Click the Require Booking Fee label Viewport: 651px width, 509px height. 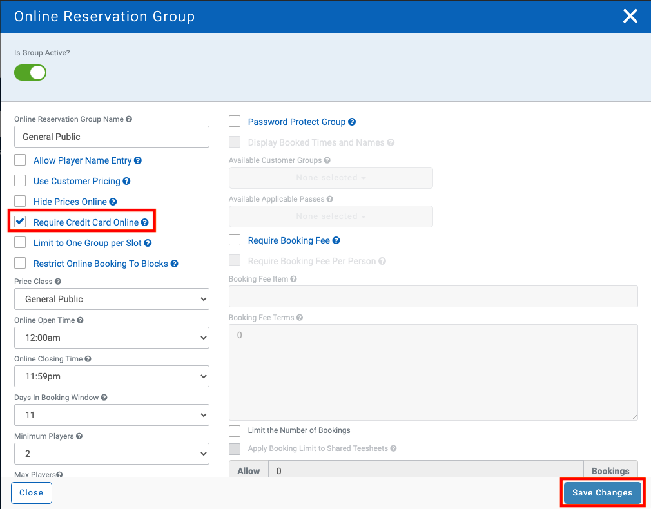click(x=289, y=240)
